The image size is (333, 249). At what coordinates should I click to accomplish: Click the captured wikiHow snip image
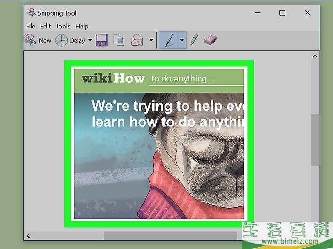pos(159,144)
